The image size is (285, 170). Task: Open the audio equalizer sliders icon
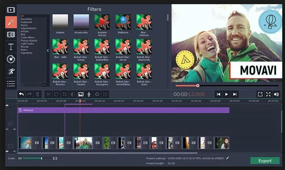point(105,94)
